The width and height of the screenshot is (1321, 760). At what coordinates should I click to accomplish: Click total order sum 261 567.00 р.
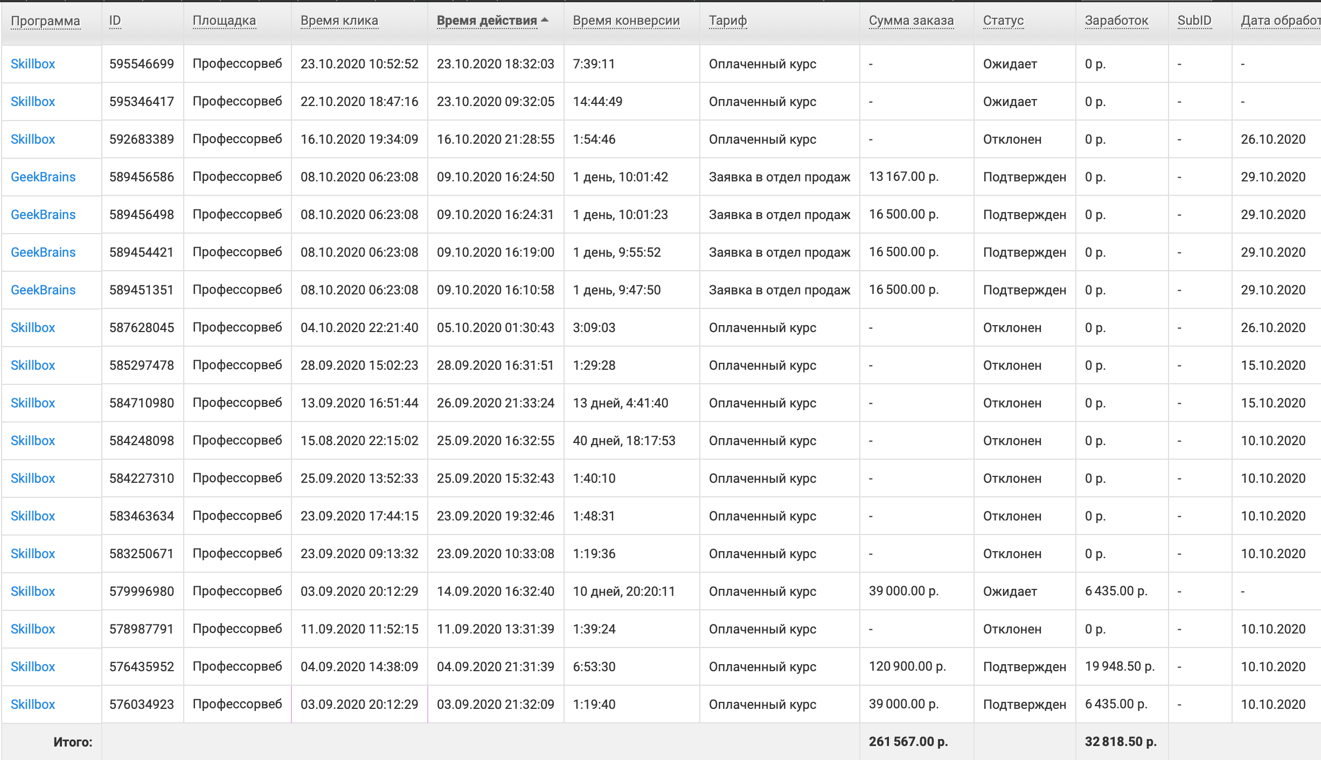pyautogui.click(x=908, y=742)
